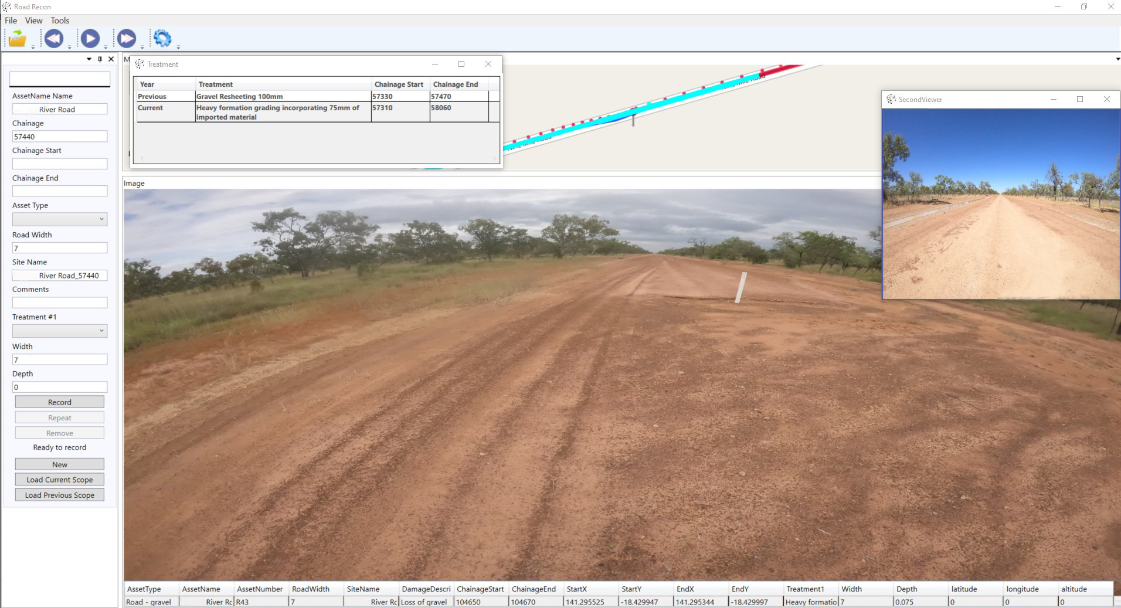The image size is (1121, 608).
Task: Close the left side panel
Action: (x=111, y=59)
